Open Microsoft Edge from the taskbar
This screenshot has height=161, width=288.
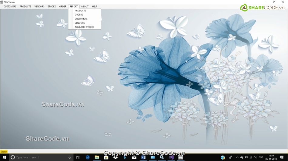88,157
